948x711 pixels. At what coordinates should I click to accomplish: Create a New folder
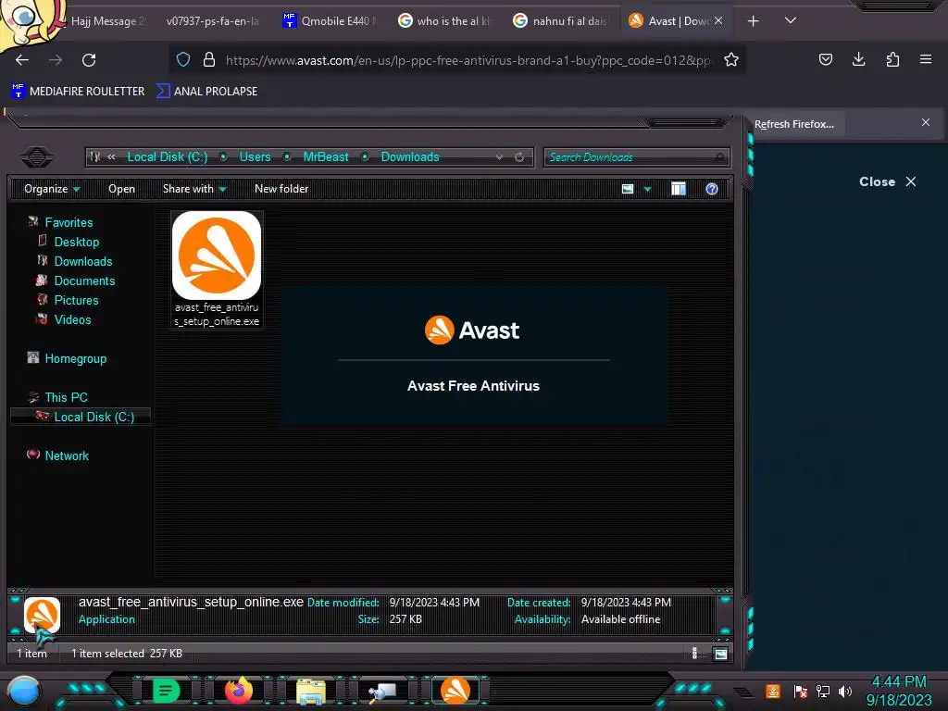[x=281, y=189]
